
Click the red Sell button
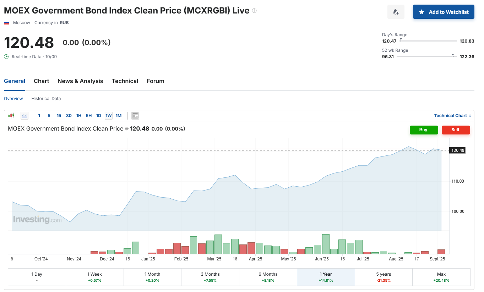pos(456,130)
